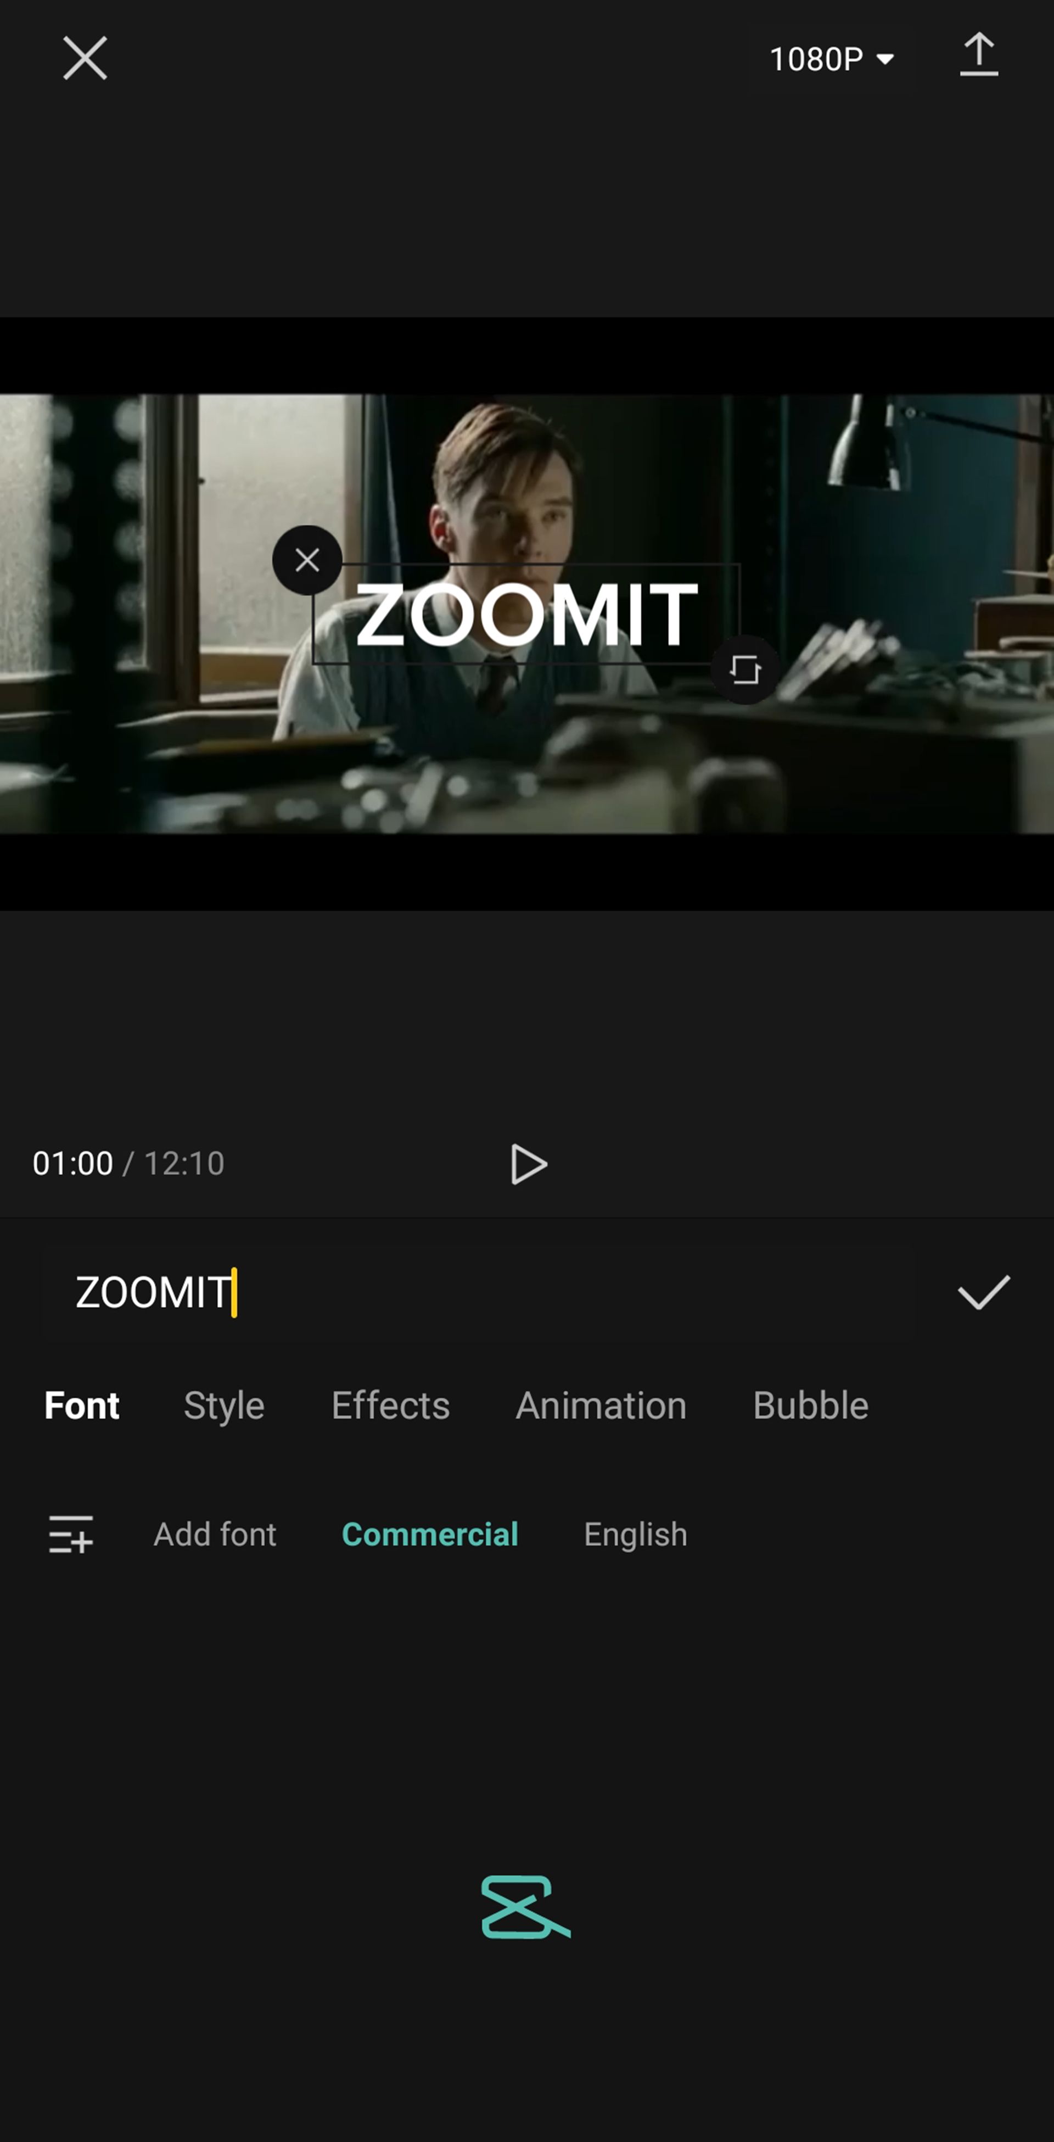Viewport: 1054px width, 2142px height.
Task: Tap the Add font button
Action: pyautogui.click(x=213, y=1533)
